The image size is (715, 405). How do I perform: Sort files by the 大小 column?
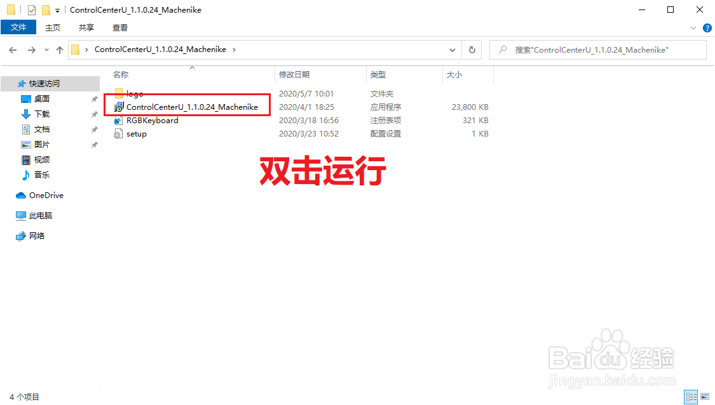454,75
